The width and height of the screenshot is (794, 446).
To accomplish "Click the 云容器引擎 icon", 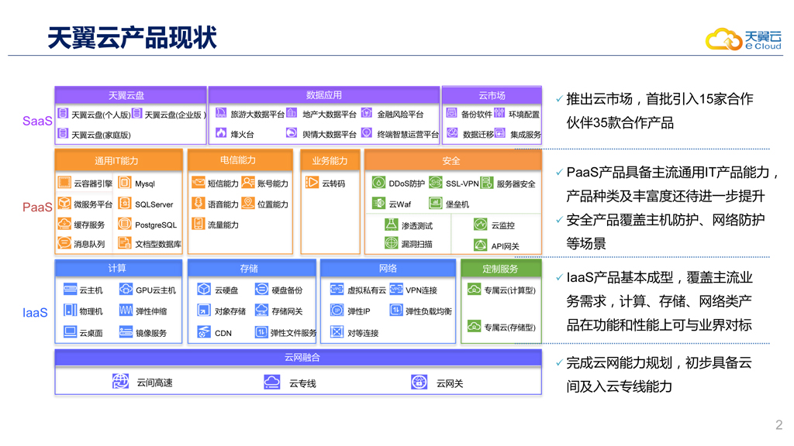I will [x=64, y=182].
